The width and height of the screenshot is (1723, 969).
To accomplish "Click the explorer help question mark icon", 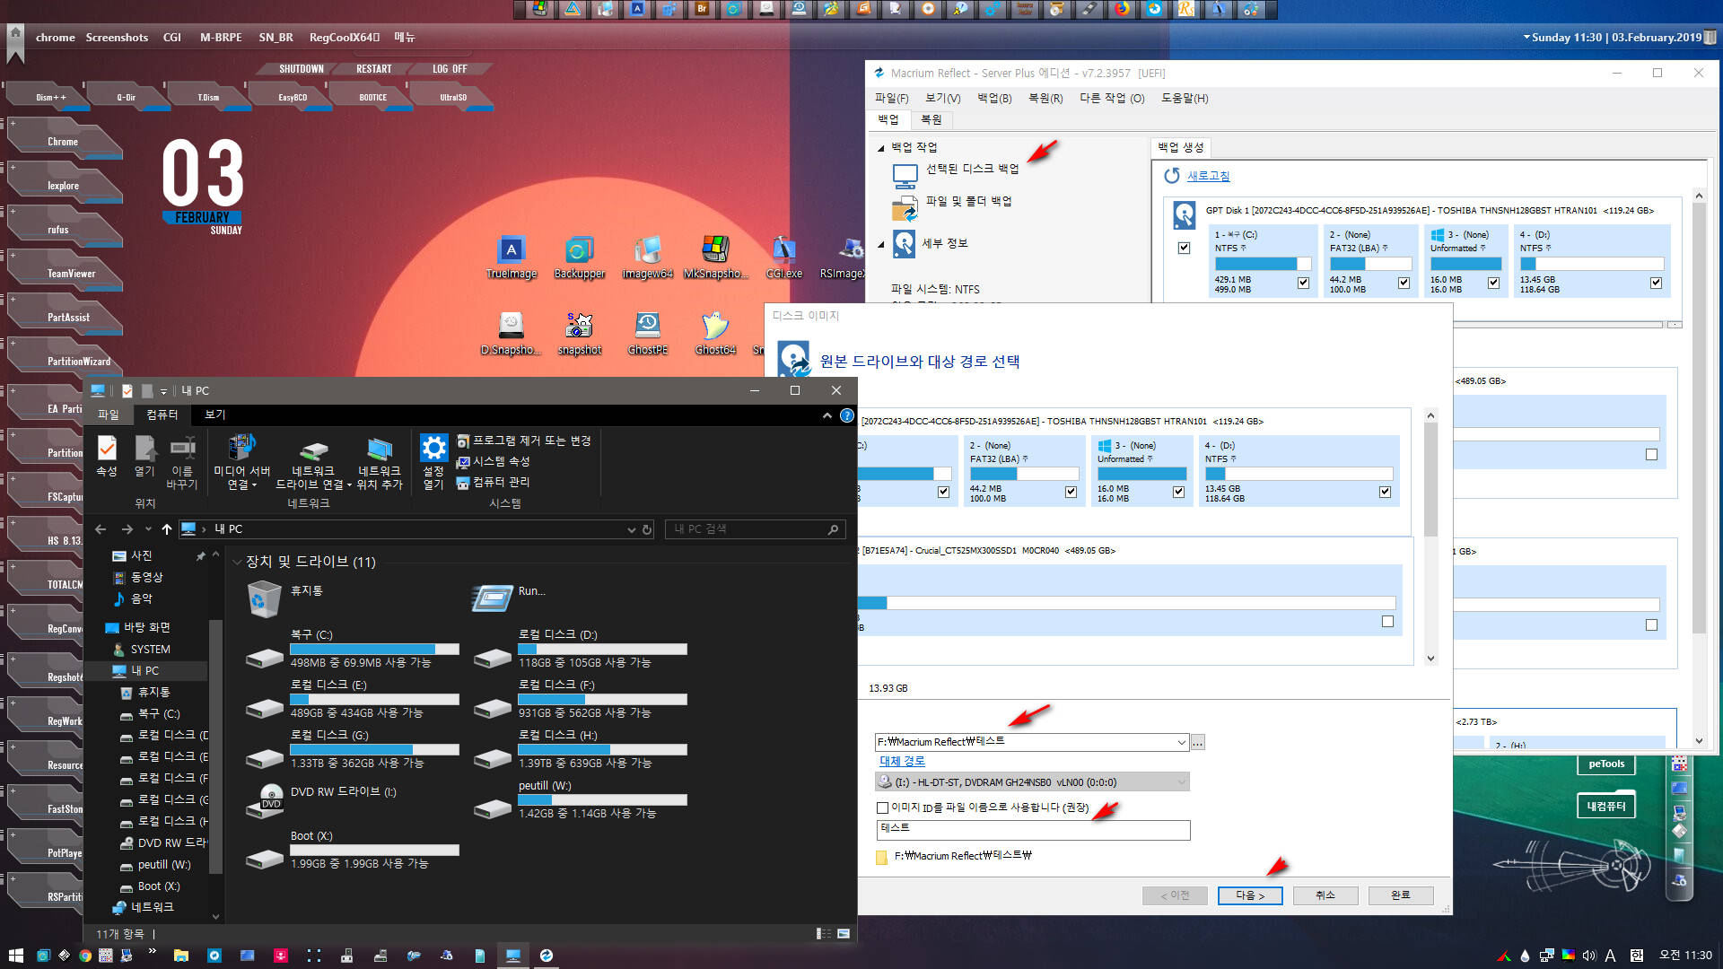I will click(846, 415).
